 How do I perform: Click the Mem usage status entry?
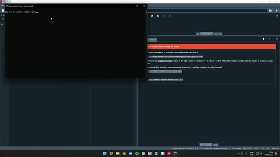point(275,148)
